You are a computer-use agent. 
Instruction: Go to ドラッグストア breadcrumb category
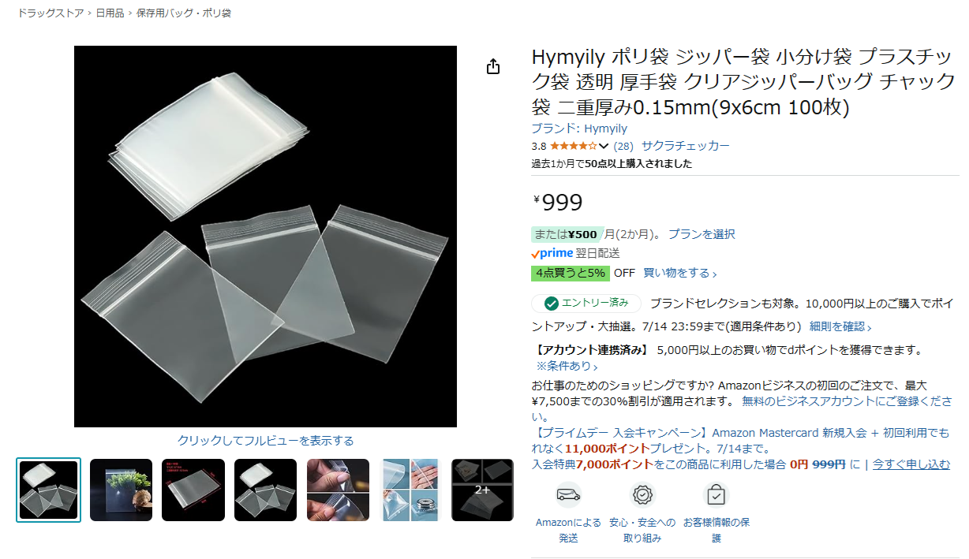coord(51,13)
